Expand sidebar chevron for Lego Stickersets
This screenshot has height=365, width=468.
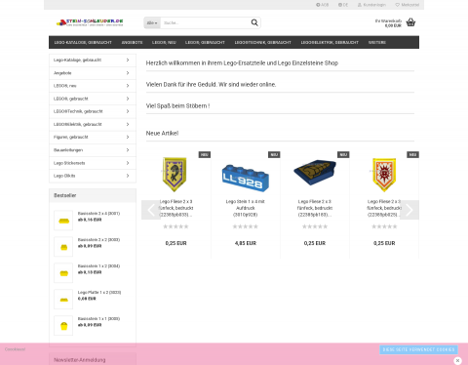(x=128, y=163)
